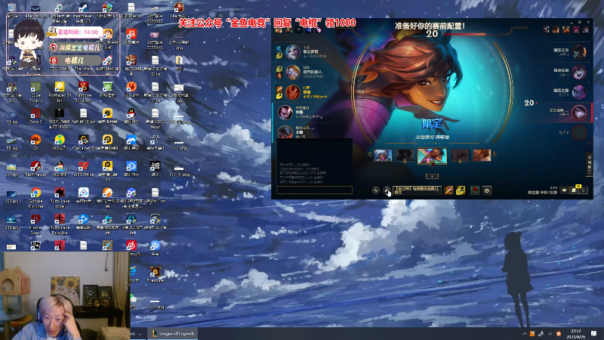Switch to League of Legends taskbar button
Image resolution: width=604 pixels, height=340 pixels.
point(172,333)
